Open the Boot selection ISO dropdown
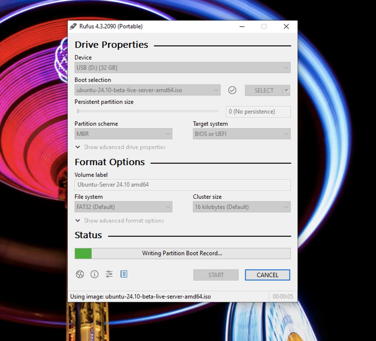Screen dimensions: 376x341 click(148, 90)
